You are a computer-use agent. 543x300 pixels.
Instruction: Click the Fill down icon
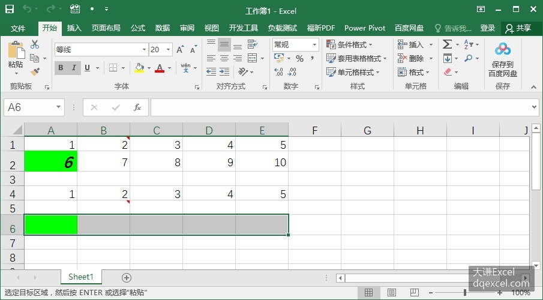click(x=447, y=58)
